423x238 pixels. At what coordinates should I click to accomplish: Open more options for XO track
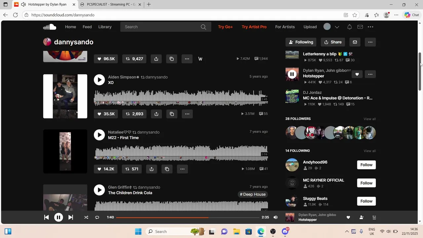(x=187, y=114)
